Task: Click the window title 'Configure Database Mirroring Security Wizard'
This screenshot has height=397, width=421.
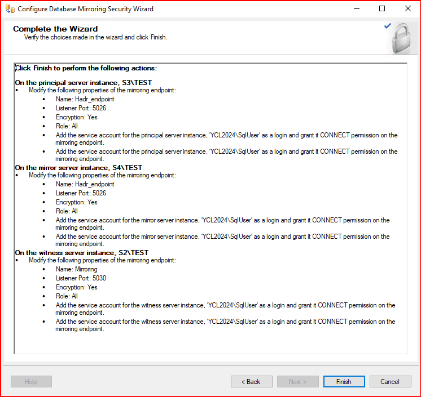Action: (x=85, y=9)
